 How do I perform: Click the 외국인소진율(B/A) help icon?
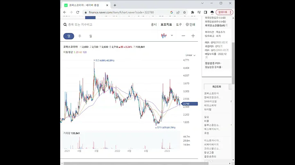click(227, 25)
